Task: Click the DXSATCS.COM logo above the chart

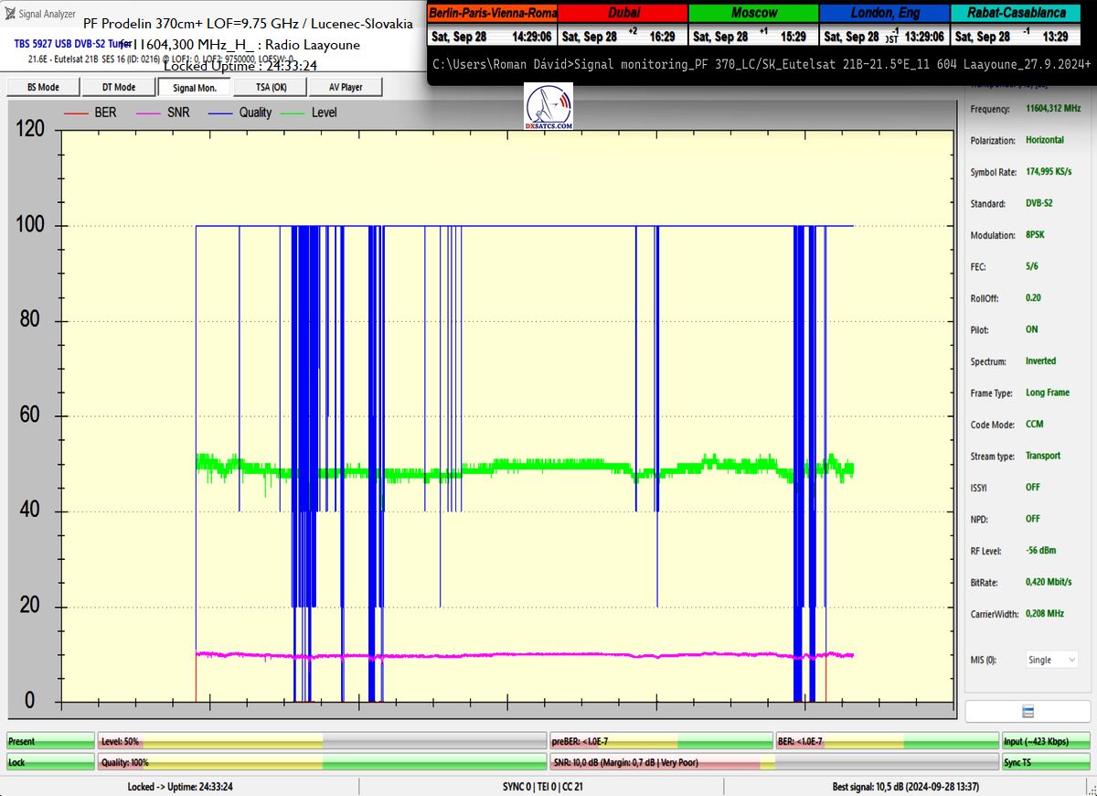Action: tap(549, 108)
